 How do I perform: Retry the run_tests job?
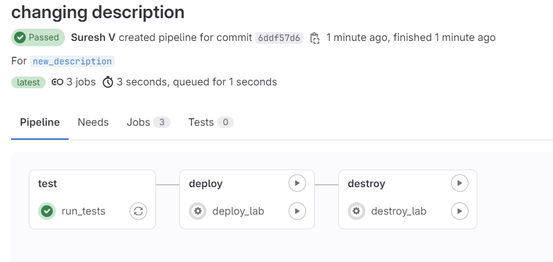coord(138,211)
